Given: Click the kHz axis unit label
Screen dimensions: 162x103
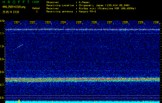Looking at the screenshot, I should [2, 21].
